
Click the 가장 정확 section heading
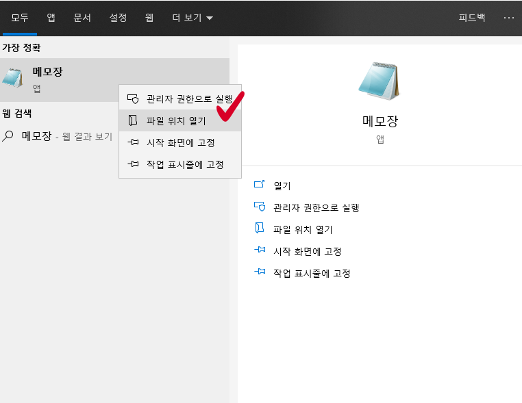coord(21,47)
